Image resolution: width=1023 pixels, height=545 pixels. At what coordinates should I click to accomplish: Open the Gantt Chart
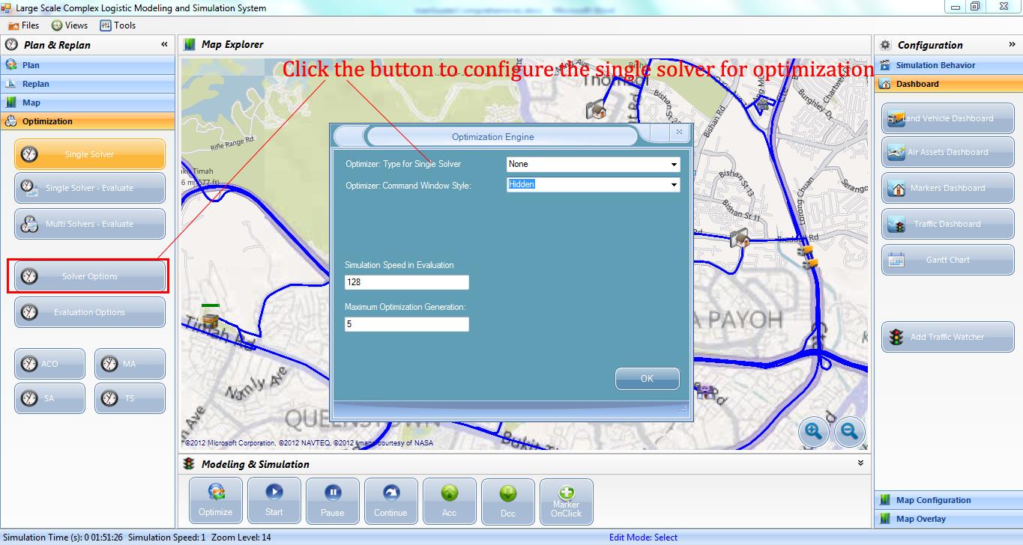tap(947, 260)
